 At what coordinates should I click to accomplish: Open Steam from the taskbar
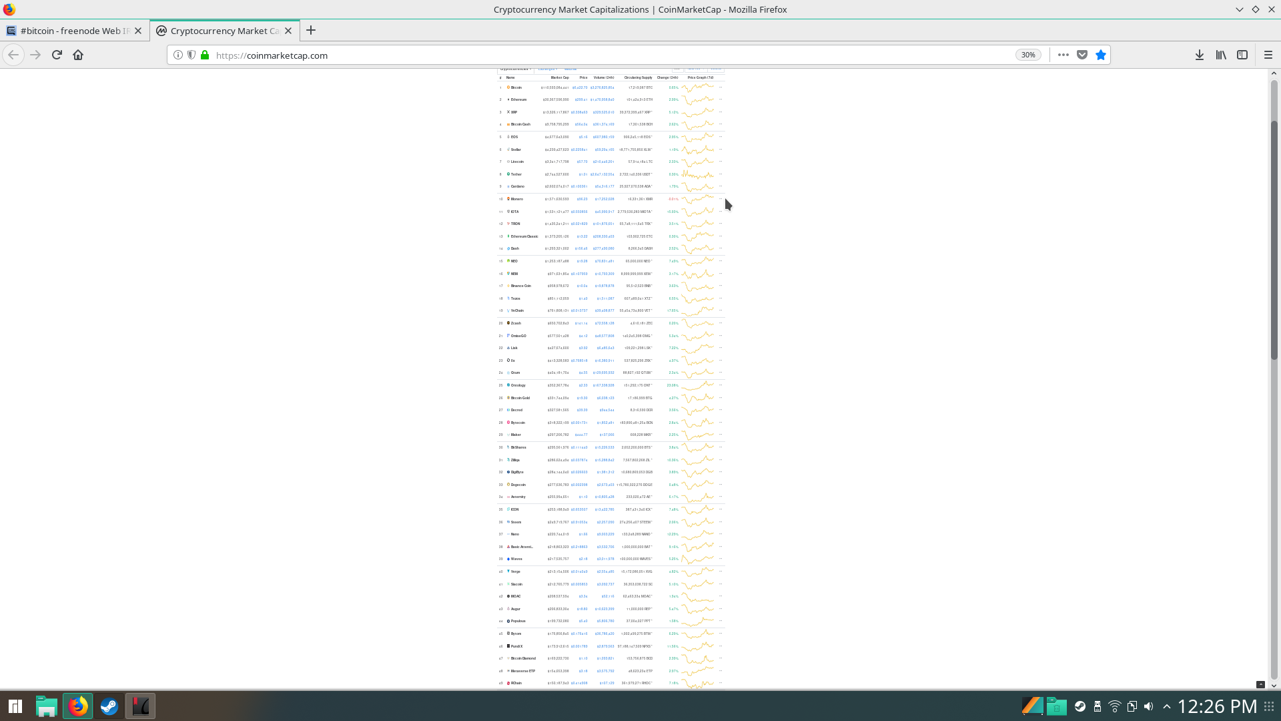click(109, 706)
